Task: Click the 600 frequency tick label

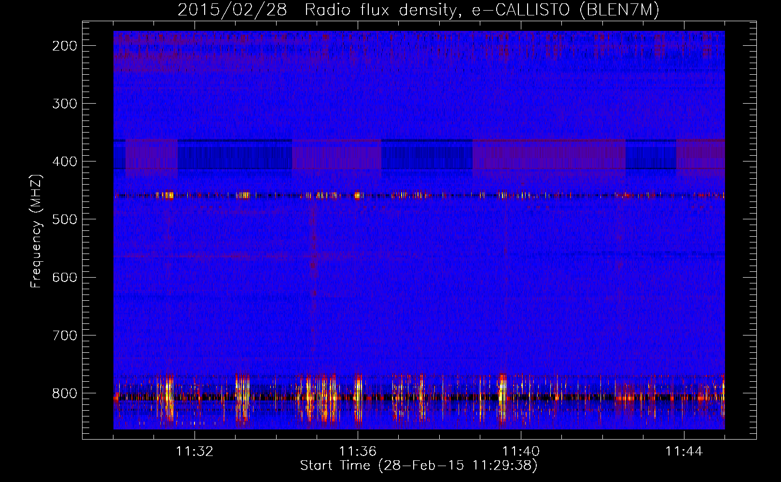Action: click(x=64, y=277)
